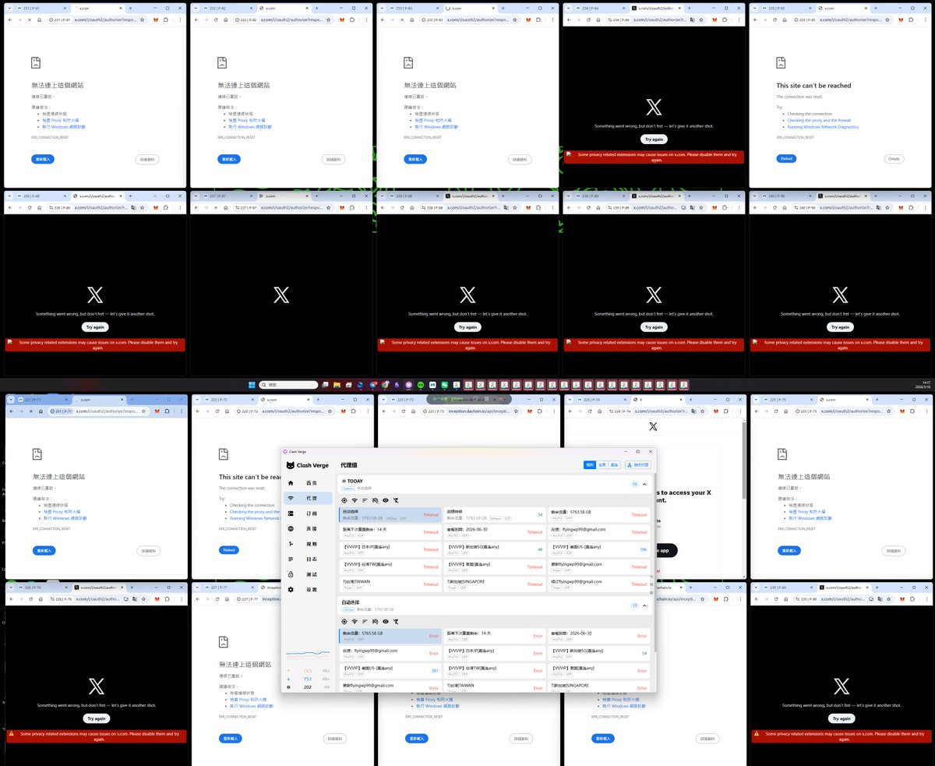The width and height of the screenshot is (935, 766).
Task: Click Details in window 235 | P-85
Action: (x=894, y=158)
